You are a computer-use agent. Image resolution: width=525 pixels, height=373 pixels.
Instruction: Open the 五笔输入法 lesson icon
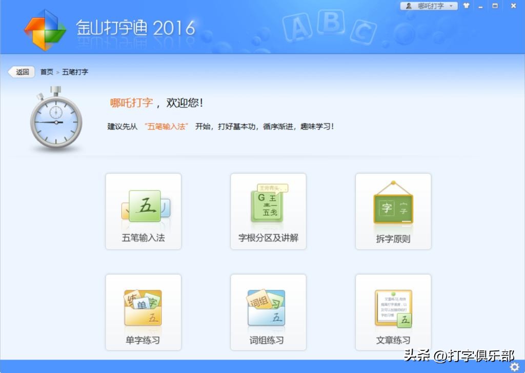click(x=143, y=205)
